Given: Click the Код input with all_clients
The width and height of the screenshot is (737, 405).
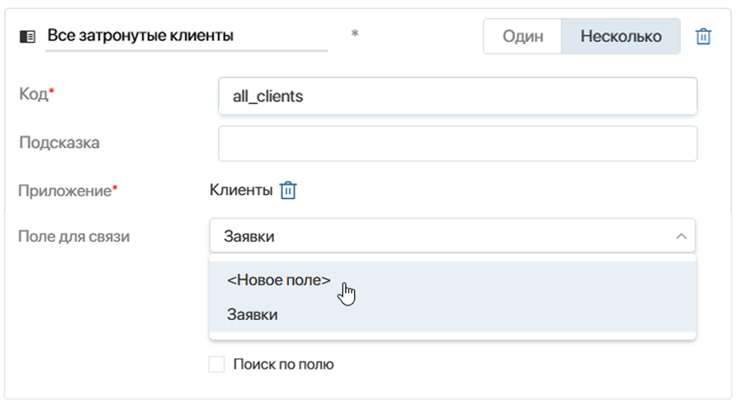Looking at the screenshot, I should click(458, 97).
